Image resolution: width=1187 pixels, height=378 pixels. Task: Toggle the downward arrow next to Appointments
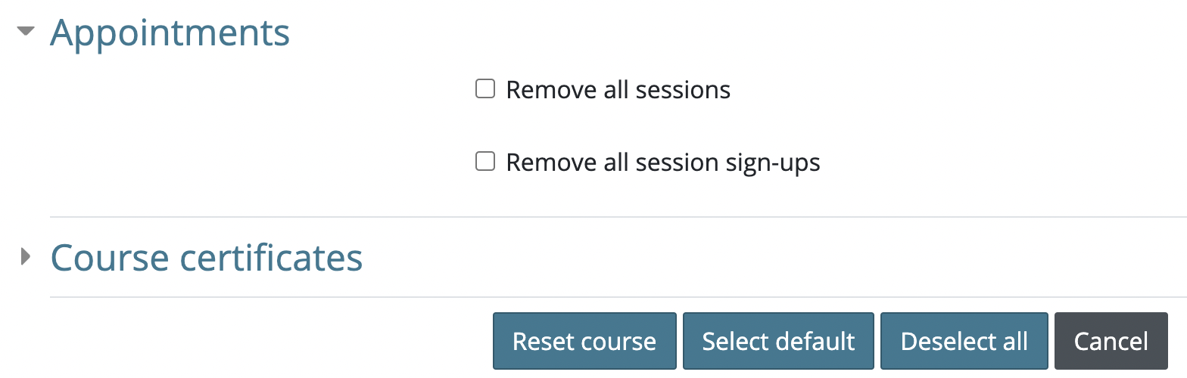pyautogui.click(x=26, y=33)
